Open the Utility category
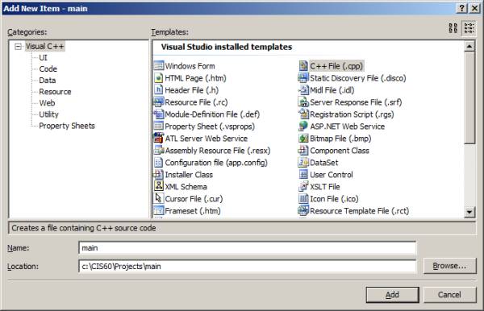The height and width of the screenshot is (311, 484). click(48, 114)
